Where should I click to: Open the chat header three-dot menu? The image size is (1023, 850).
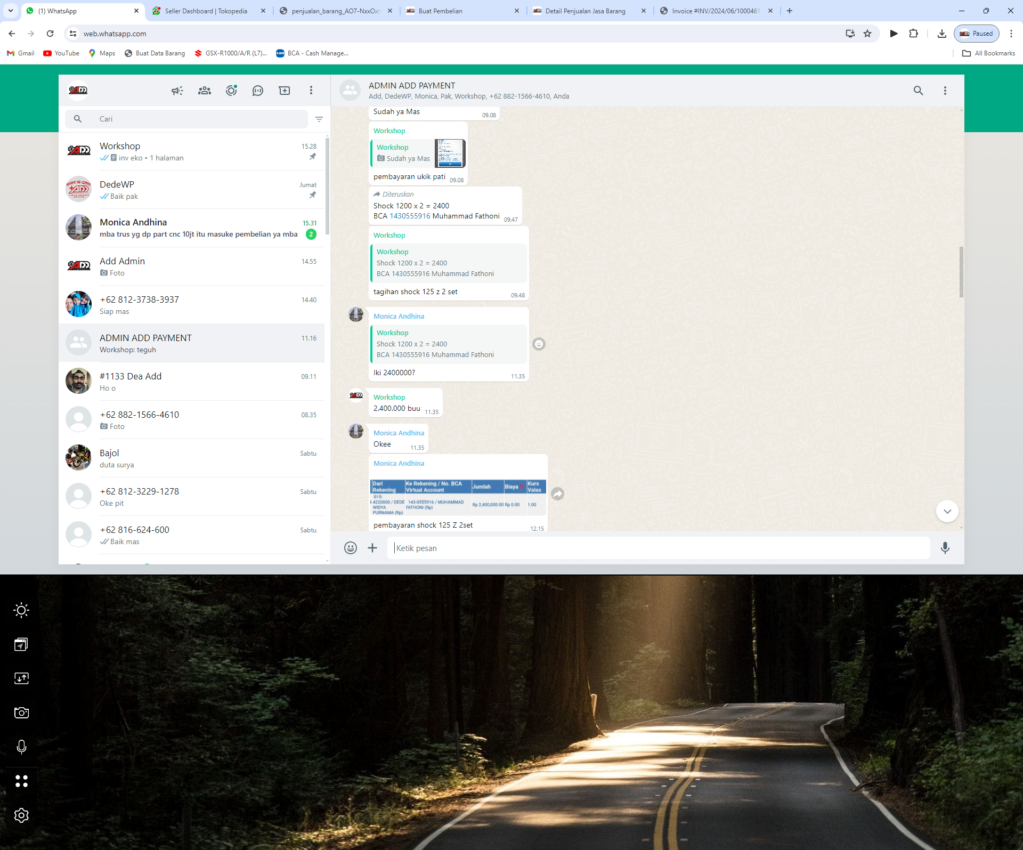click(x=945, y=91)
